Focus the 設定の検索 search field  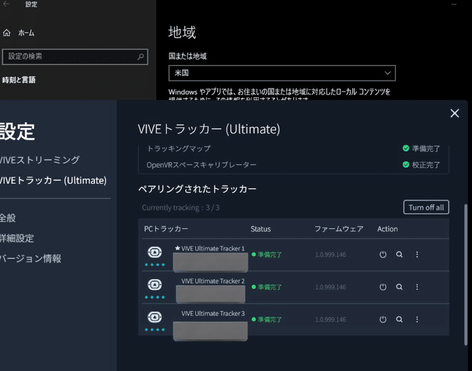tap(75, 57)
